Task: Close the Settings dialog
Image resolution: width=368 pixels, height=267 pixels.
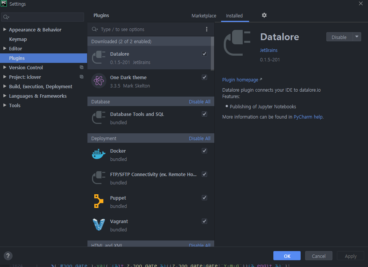Action: 361,3
